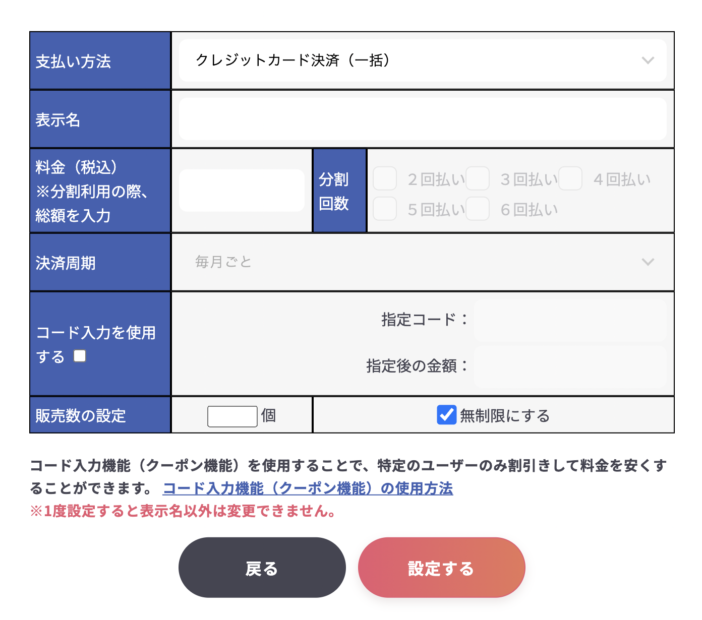The image size is (702, 620).
Task: Check the 4回払い installment option
Action: click(570, 179)
